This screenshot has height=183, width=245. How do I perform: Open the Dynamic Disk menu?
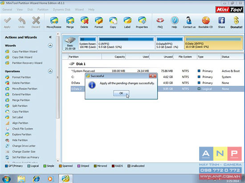coord(61,9)
